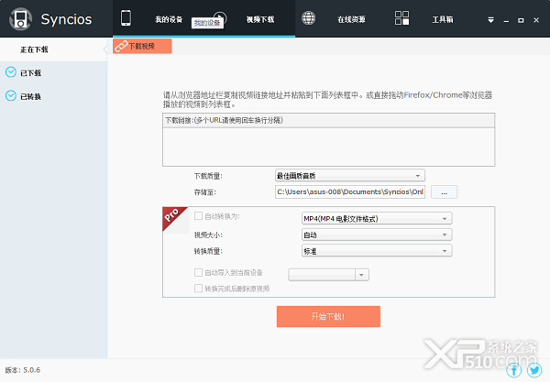Screen dimensions: 550x382
Task: Enable 转换完成后删除原视频 checkbox
Action: [x=198, y=288]
